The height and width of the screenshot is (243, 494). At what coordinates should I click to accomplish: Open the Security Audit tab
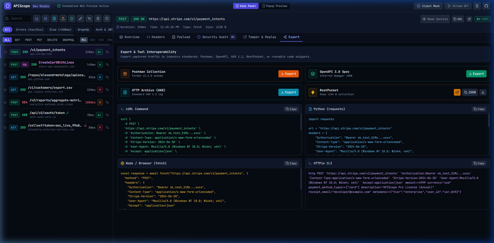click(216, 37)
